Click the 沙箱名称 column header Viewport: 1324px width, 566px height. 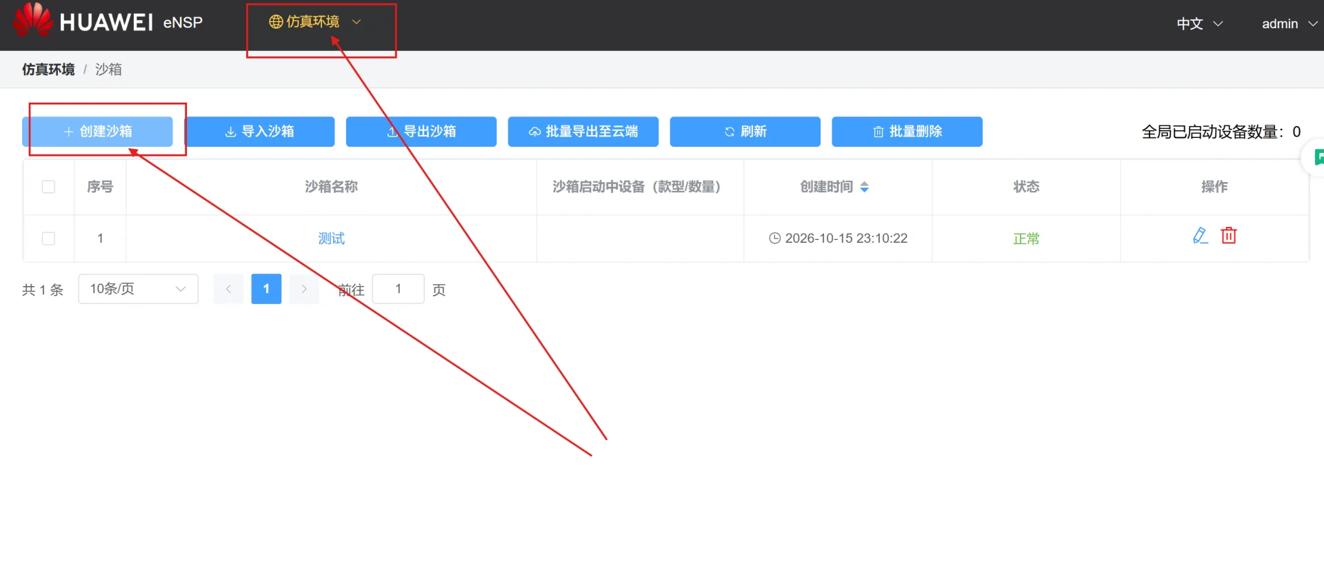coord(331,187)
